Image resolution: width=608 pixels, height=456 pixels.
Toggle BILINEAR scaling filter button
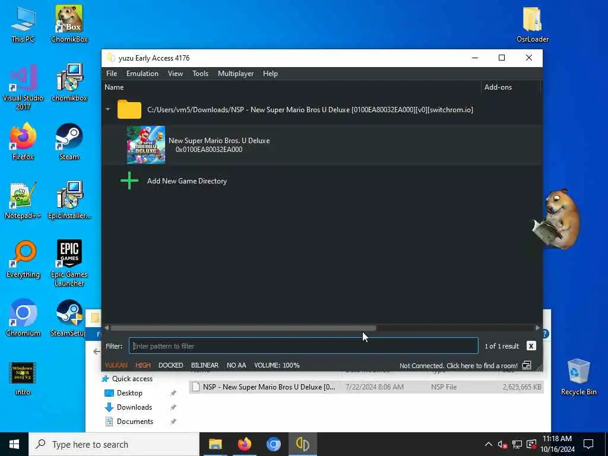(x=205, y=365)
